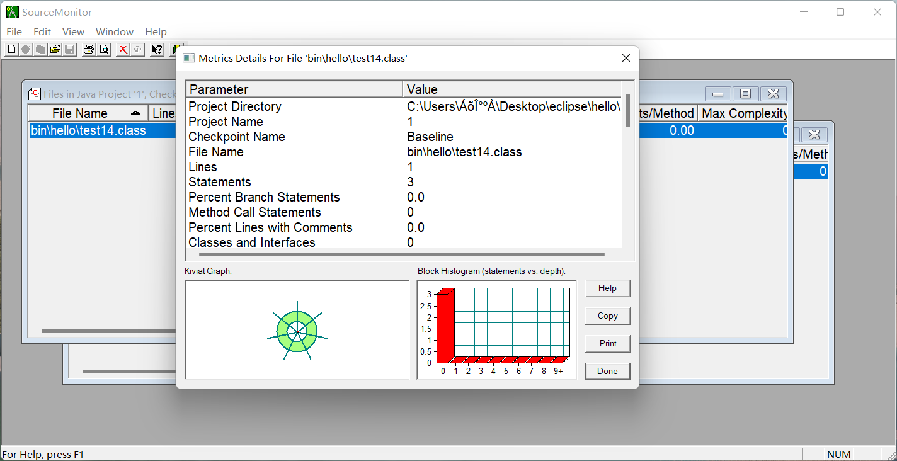Click the red X delete toolbar icon
The width and height of the screenshot is (897, 461).
[123, 49]
